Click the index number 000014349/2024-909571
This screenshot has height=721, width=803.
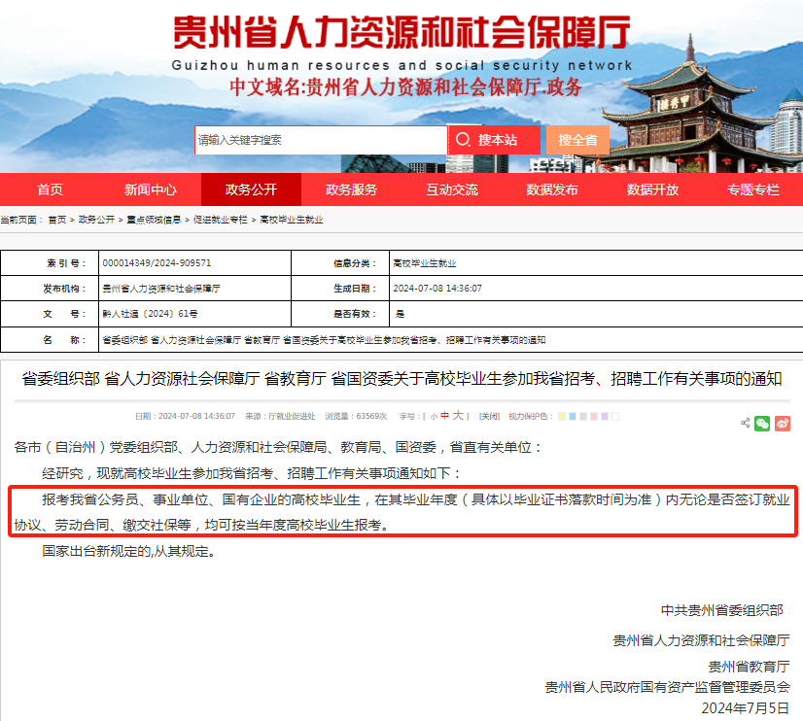[x=157, y=263]
